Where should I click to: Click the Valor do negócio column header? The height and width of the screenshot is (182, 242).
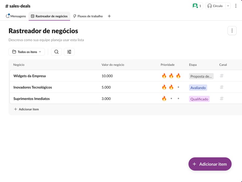(x=113, y=65)
